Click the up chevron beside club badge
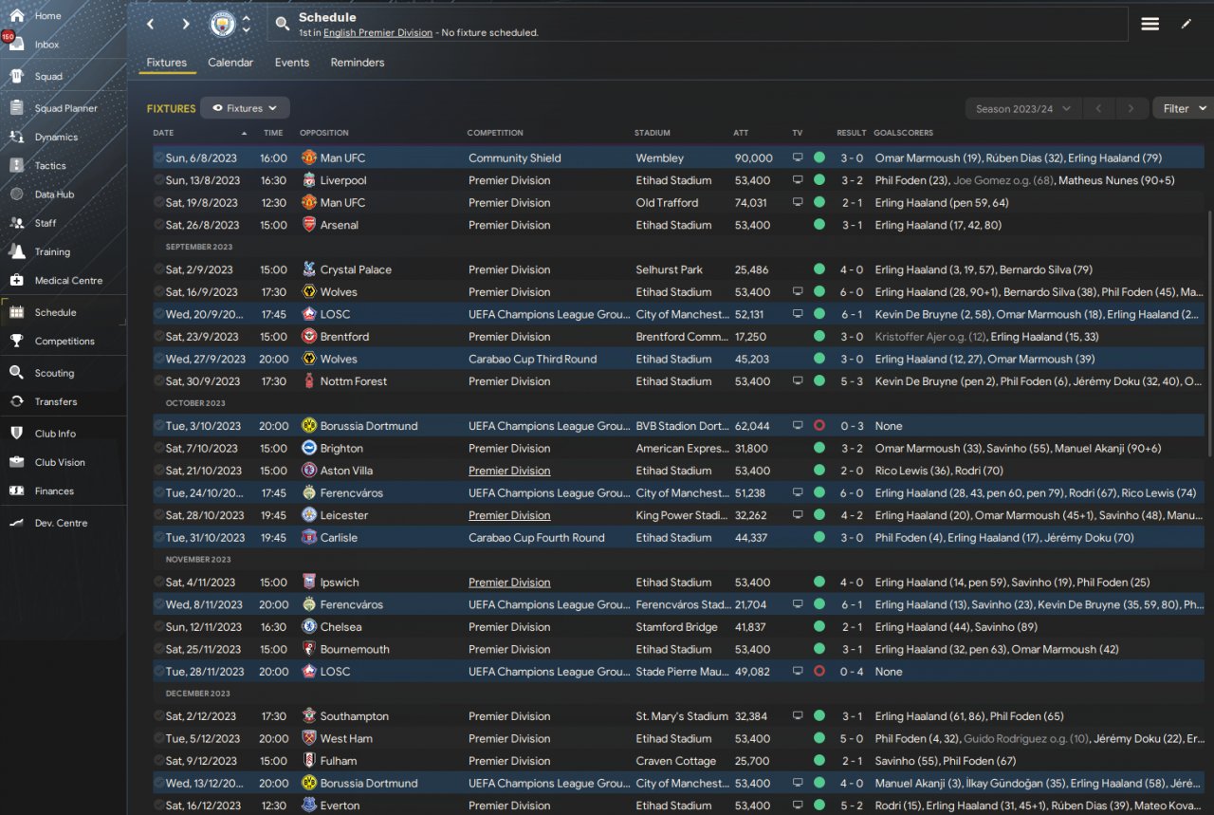 coord(247,18)
